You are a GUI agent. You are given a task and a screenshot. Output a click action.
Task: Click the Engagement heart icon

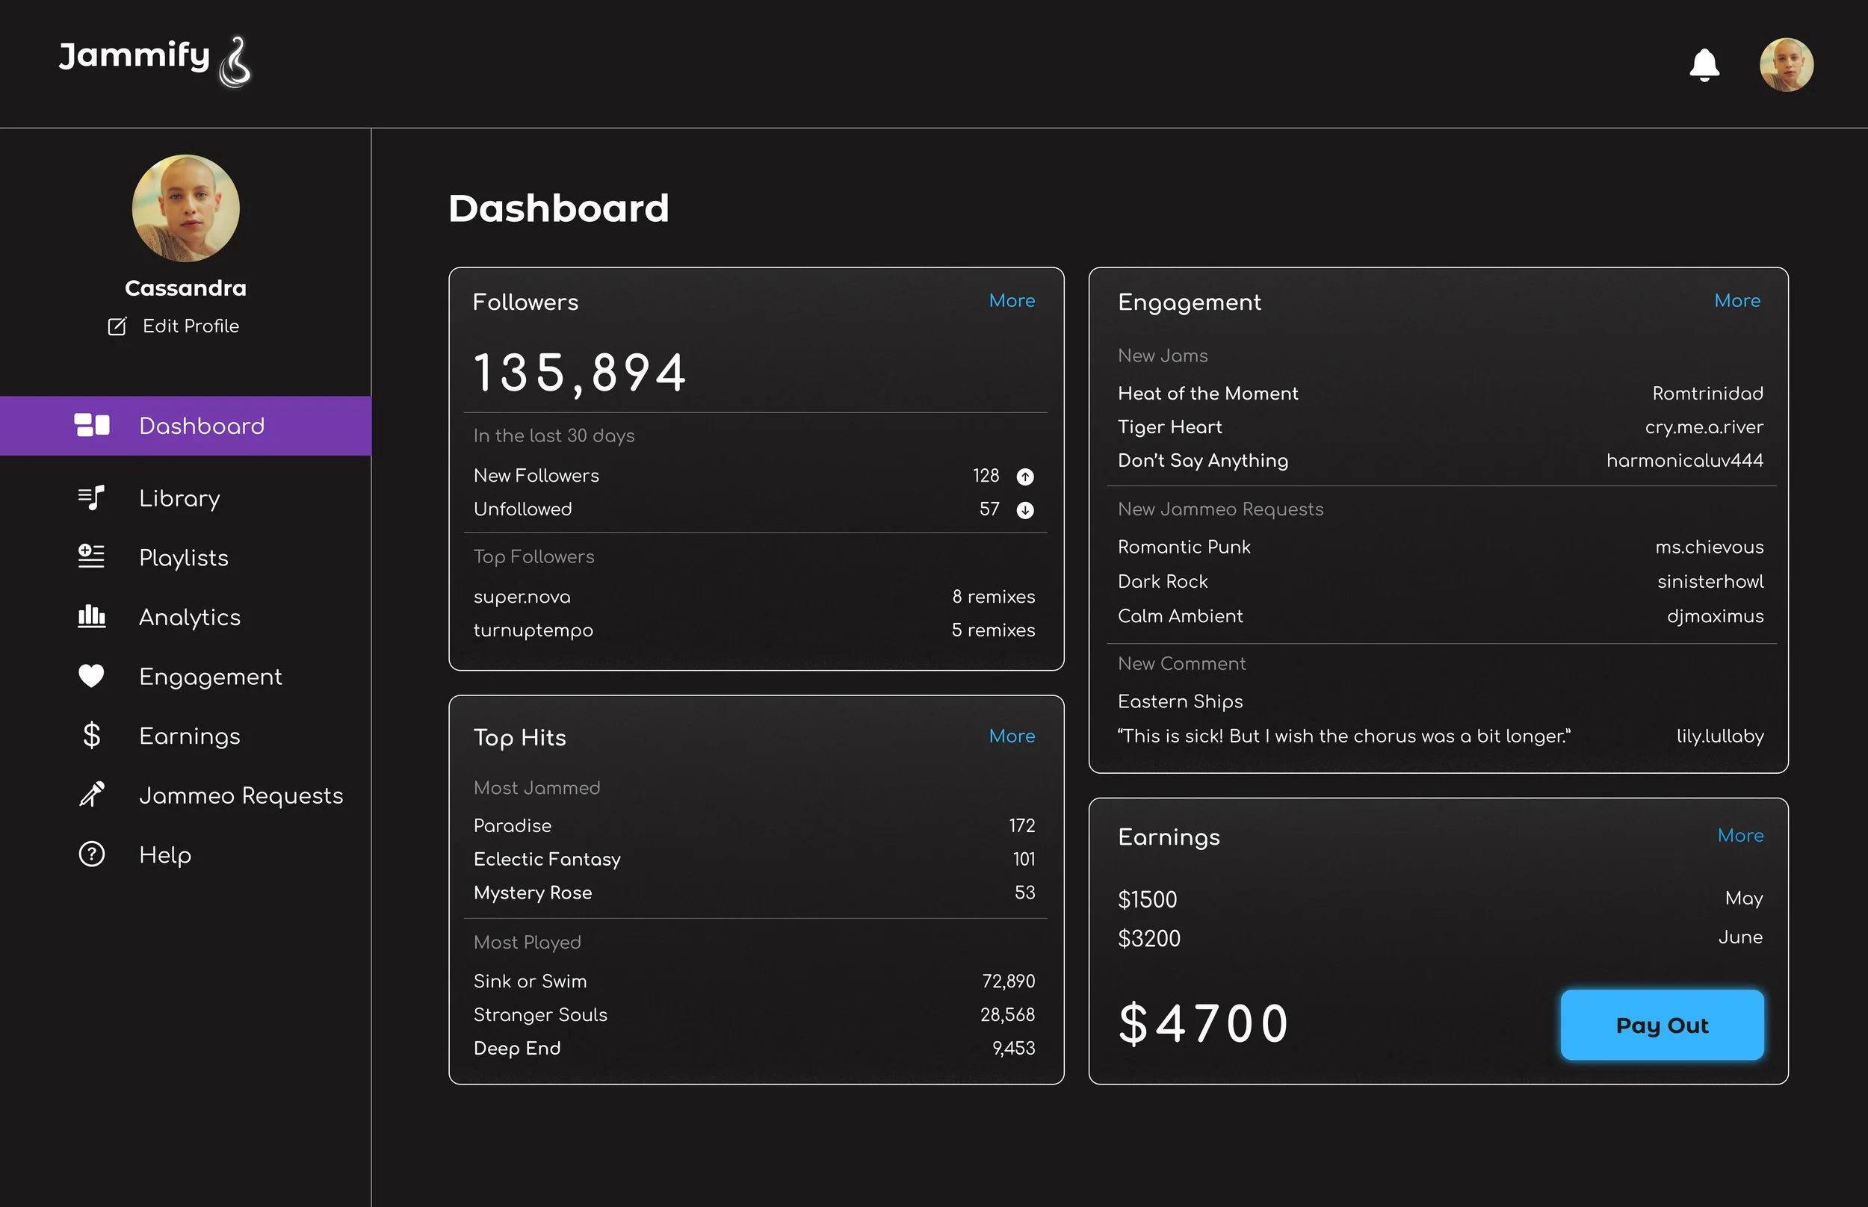coord(92,676)
